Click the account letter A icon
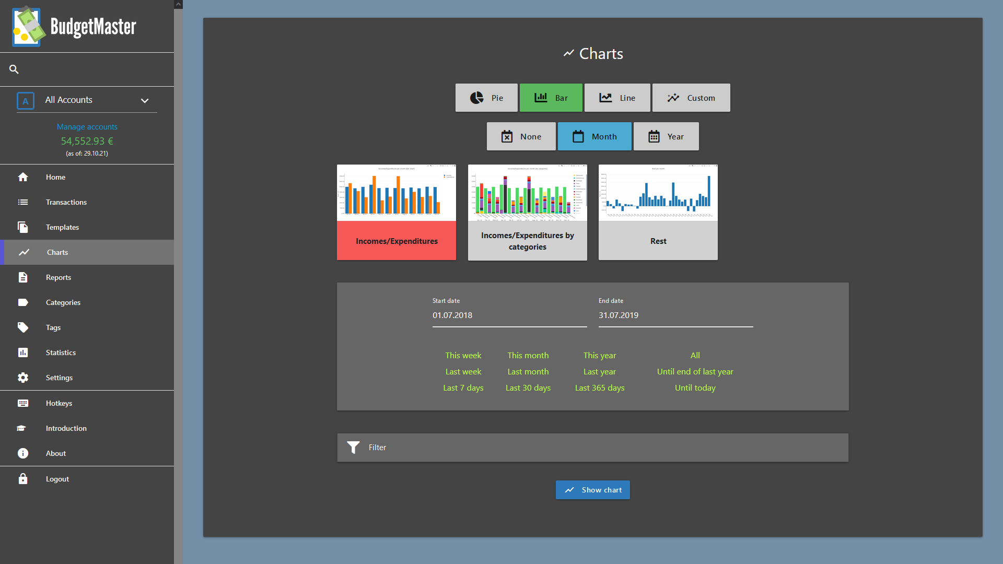The width and height of the screenshot is (1003, 564). point(26,101)
